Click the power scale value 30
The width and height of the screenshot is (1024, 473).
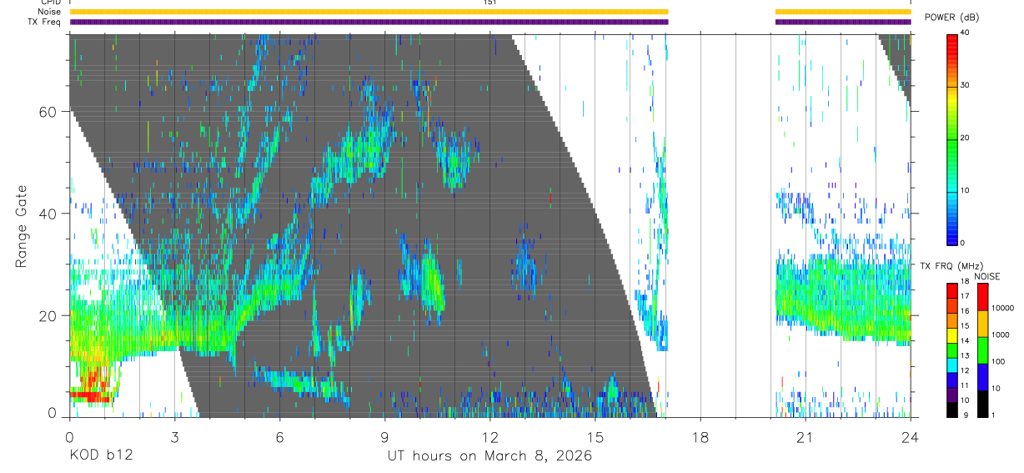[966, 86]
